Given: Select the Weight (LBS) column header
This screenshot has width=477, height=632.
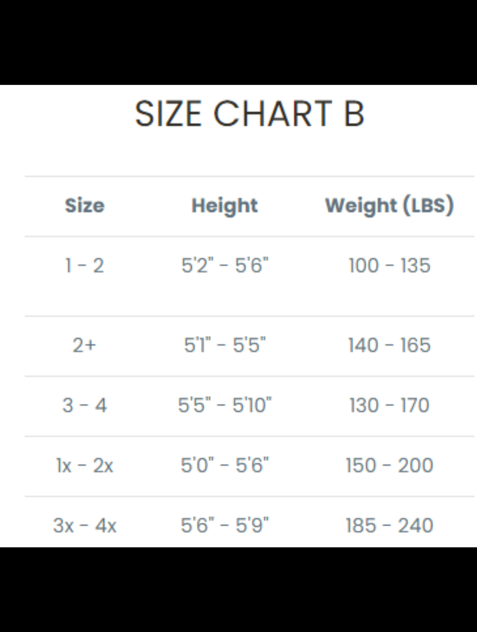Looking at the screenshot, I should [390, 206].
